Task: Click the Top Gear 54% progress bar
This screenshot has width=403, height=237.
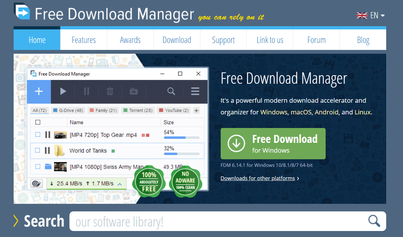Action: click(x=182, y=138)
